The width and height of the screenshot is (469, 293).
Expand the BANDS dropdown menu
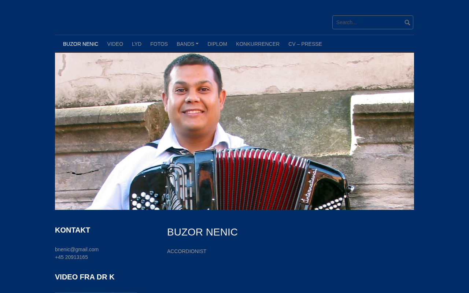pos(188,44)
